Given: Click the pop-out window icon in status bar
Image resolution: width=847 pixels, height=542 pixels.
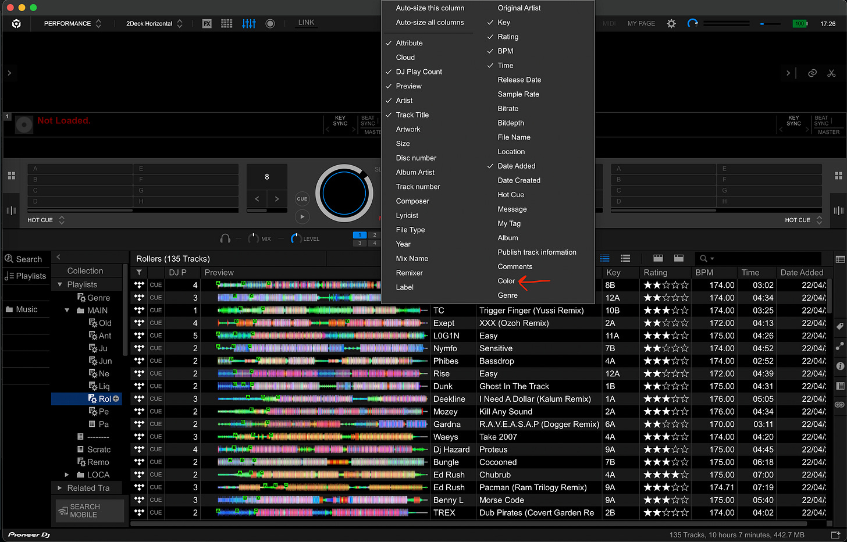Looking at the screenshot, I should [836, 534].
